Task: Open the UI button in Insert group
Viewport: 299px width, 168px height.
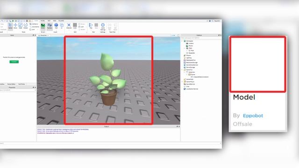Action: click(x=62, y=26)
